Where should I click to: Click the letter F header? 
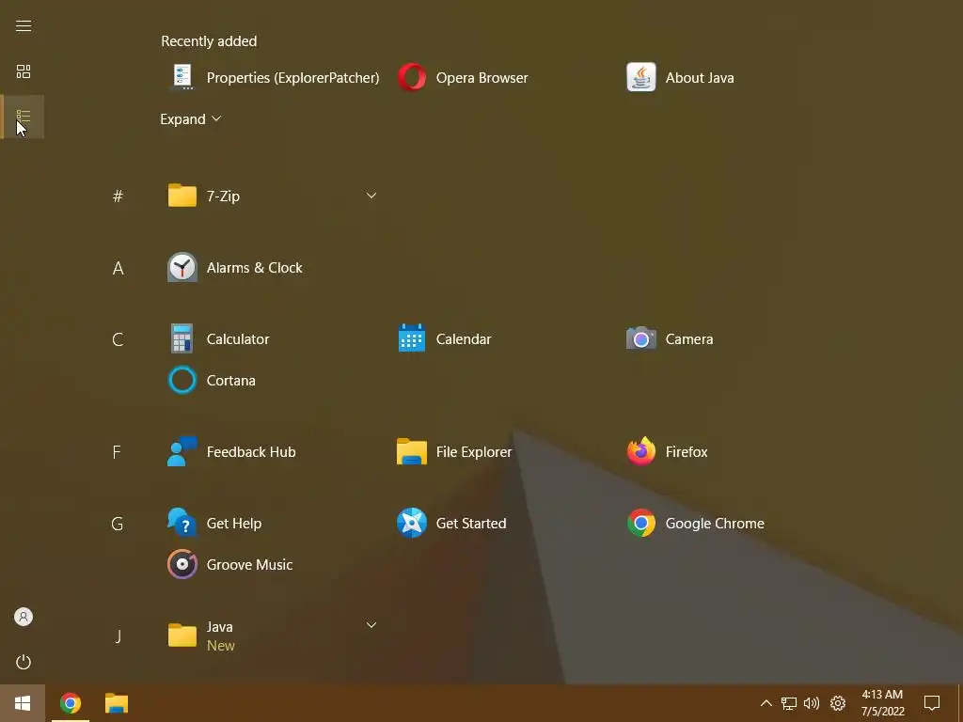coord(117,452)
